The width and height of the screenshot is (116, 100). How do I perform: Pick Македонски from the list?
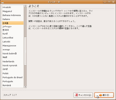click(13, 45)
